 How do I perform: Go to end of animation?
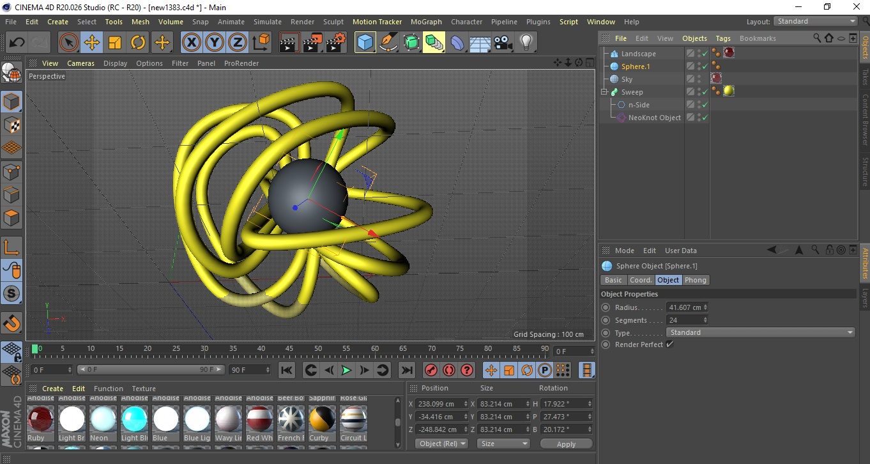(406, 370)
